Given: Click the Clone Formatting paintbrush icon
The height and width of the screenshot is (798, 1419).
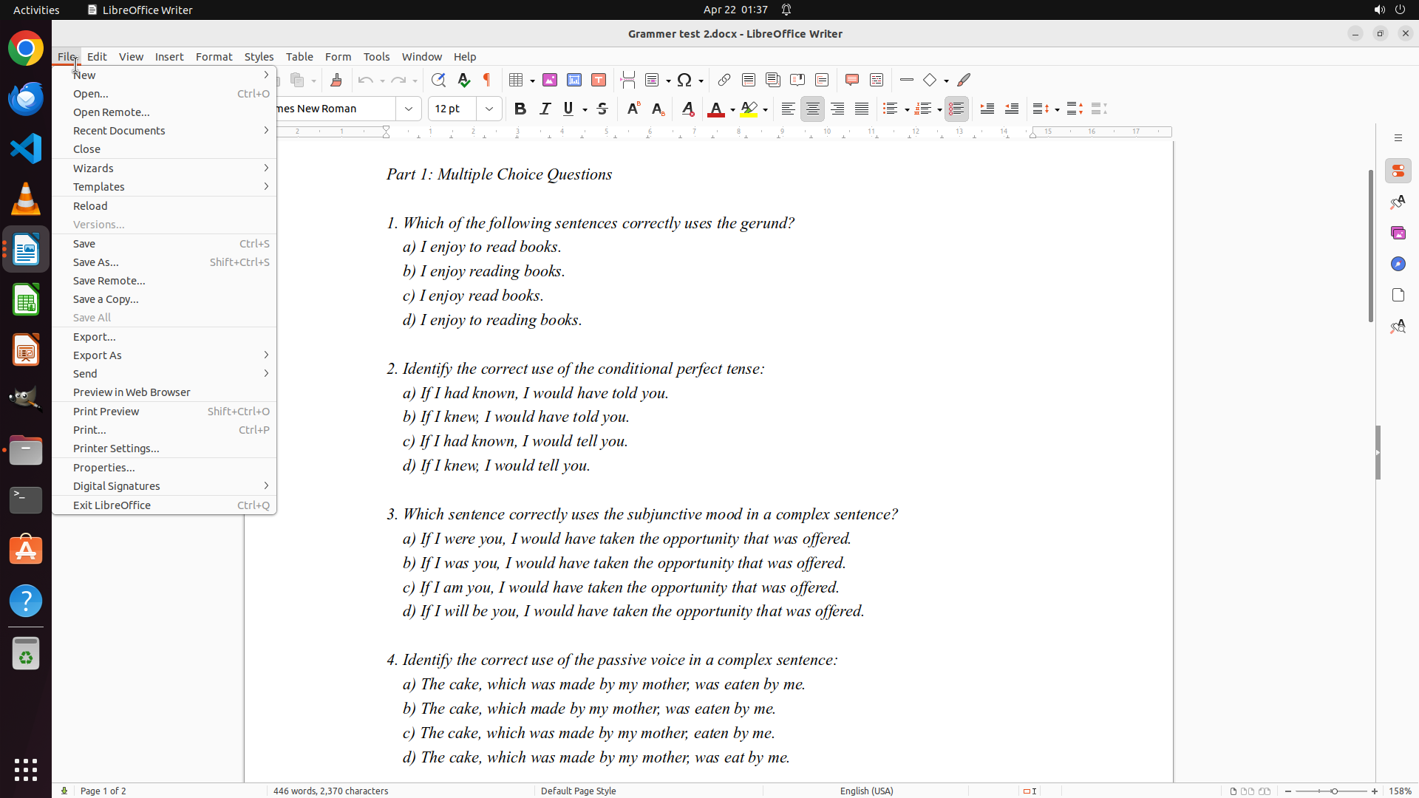Looking at the screenshot, I should point(336,80).
